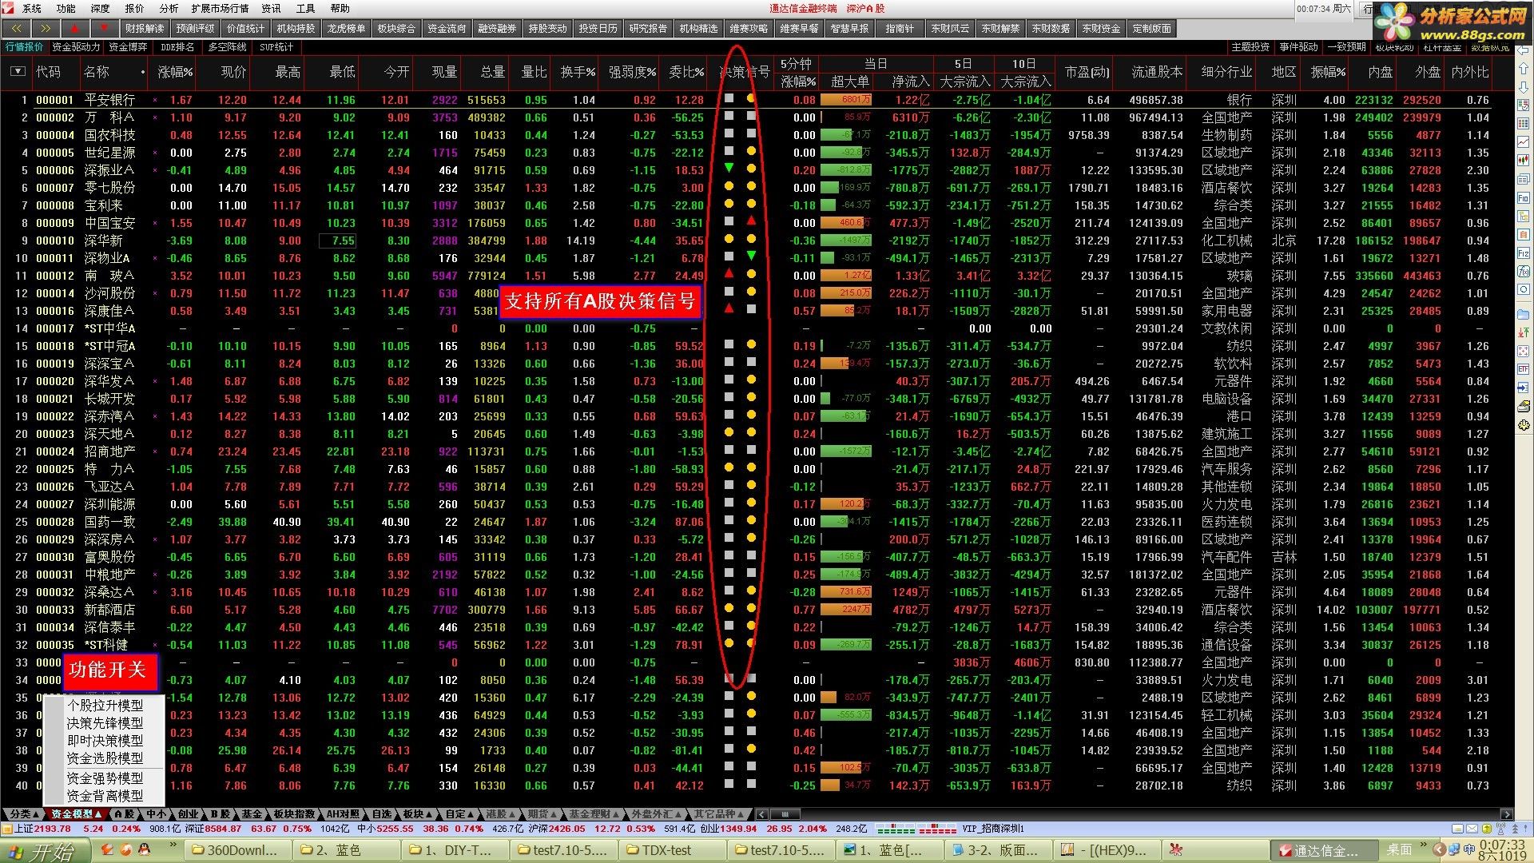The image size is (1534, 863).
Task: Expand the 期货 bottom tab menu
Action: pyautogui.click(x=544, y=814)
